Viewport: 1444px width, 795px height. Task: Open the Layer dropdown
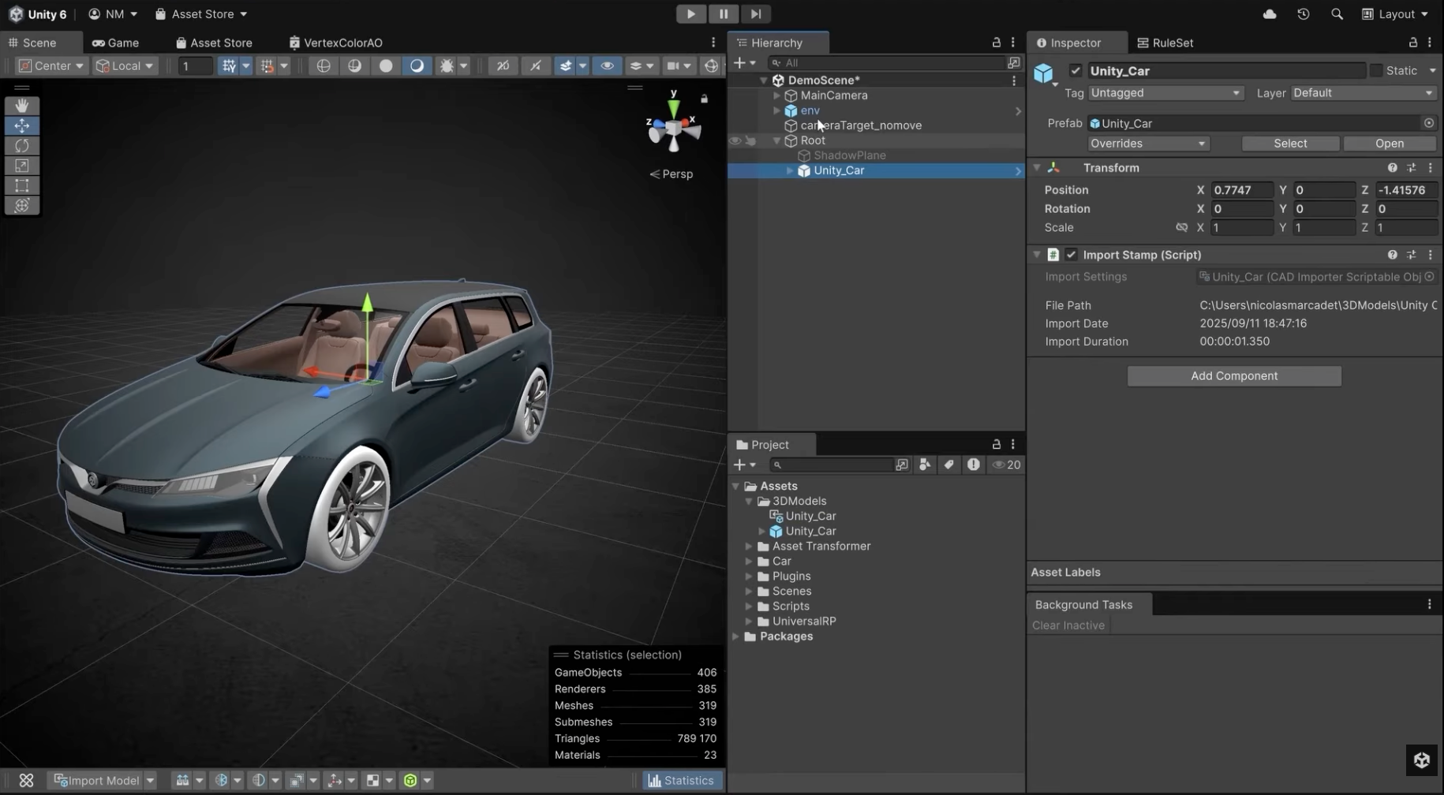[1364, 93]
